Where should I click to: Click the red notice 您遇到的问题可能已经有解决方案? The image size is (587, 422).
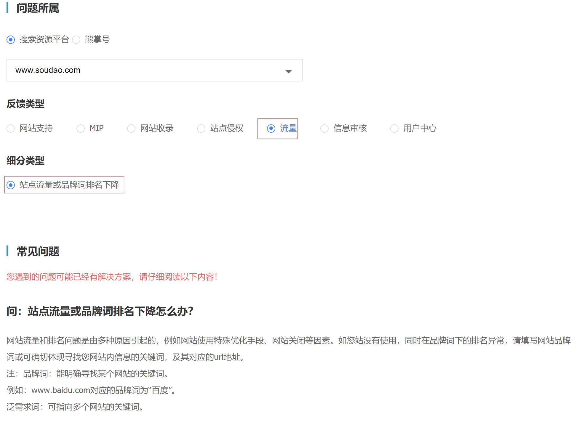click(112, 277)
